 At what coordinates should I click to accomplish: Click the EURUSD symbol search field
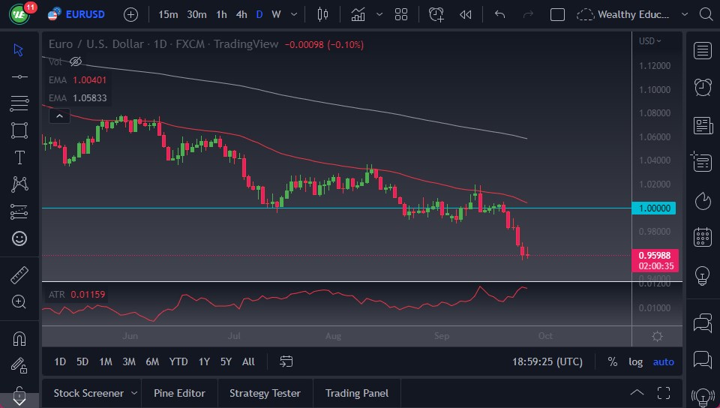(x=85, y=14)
